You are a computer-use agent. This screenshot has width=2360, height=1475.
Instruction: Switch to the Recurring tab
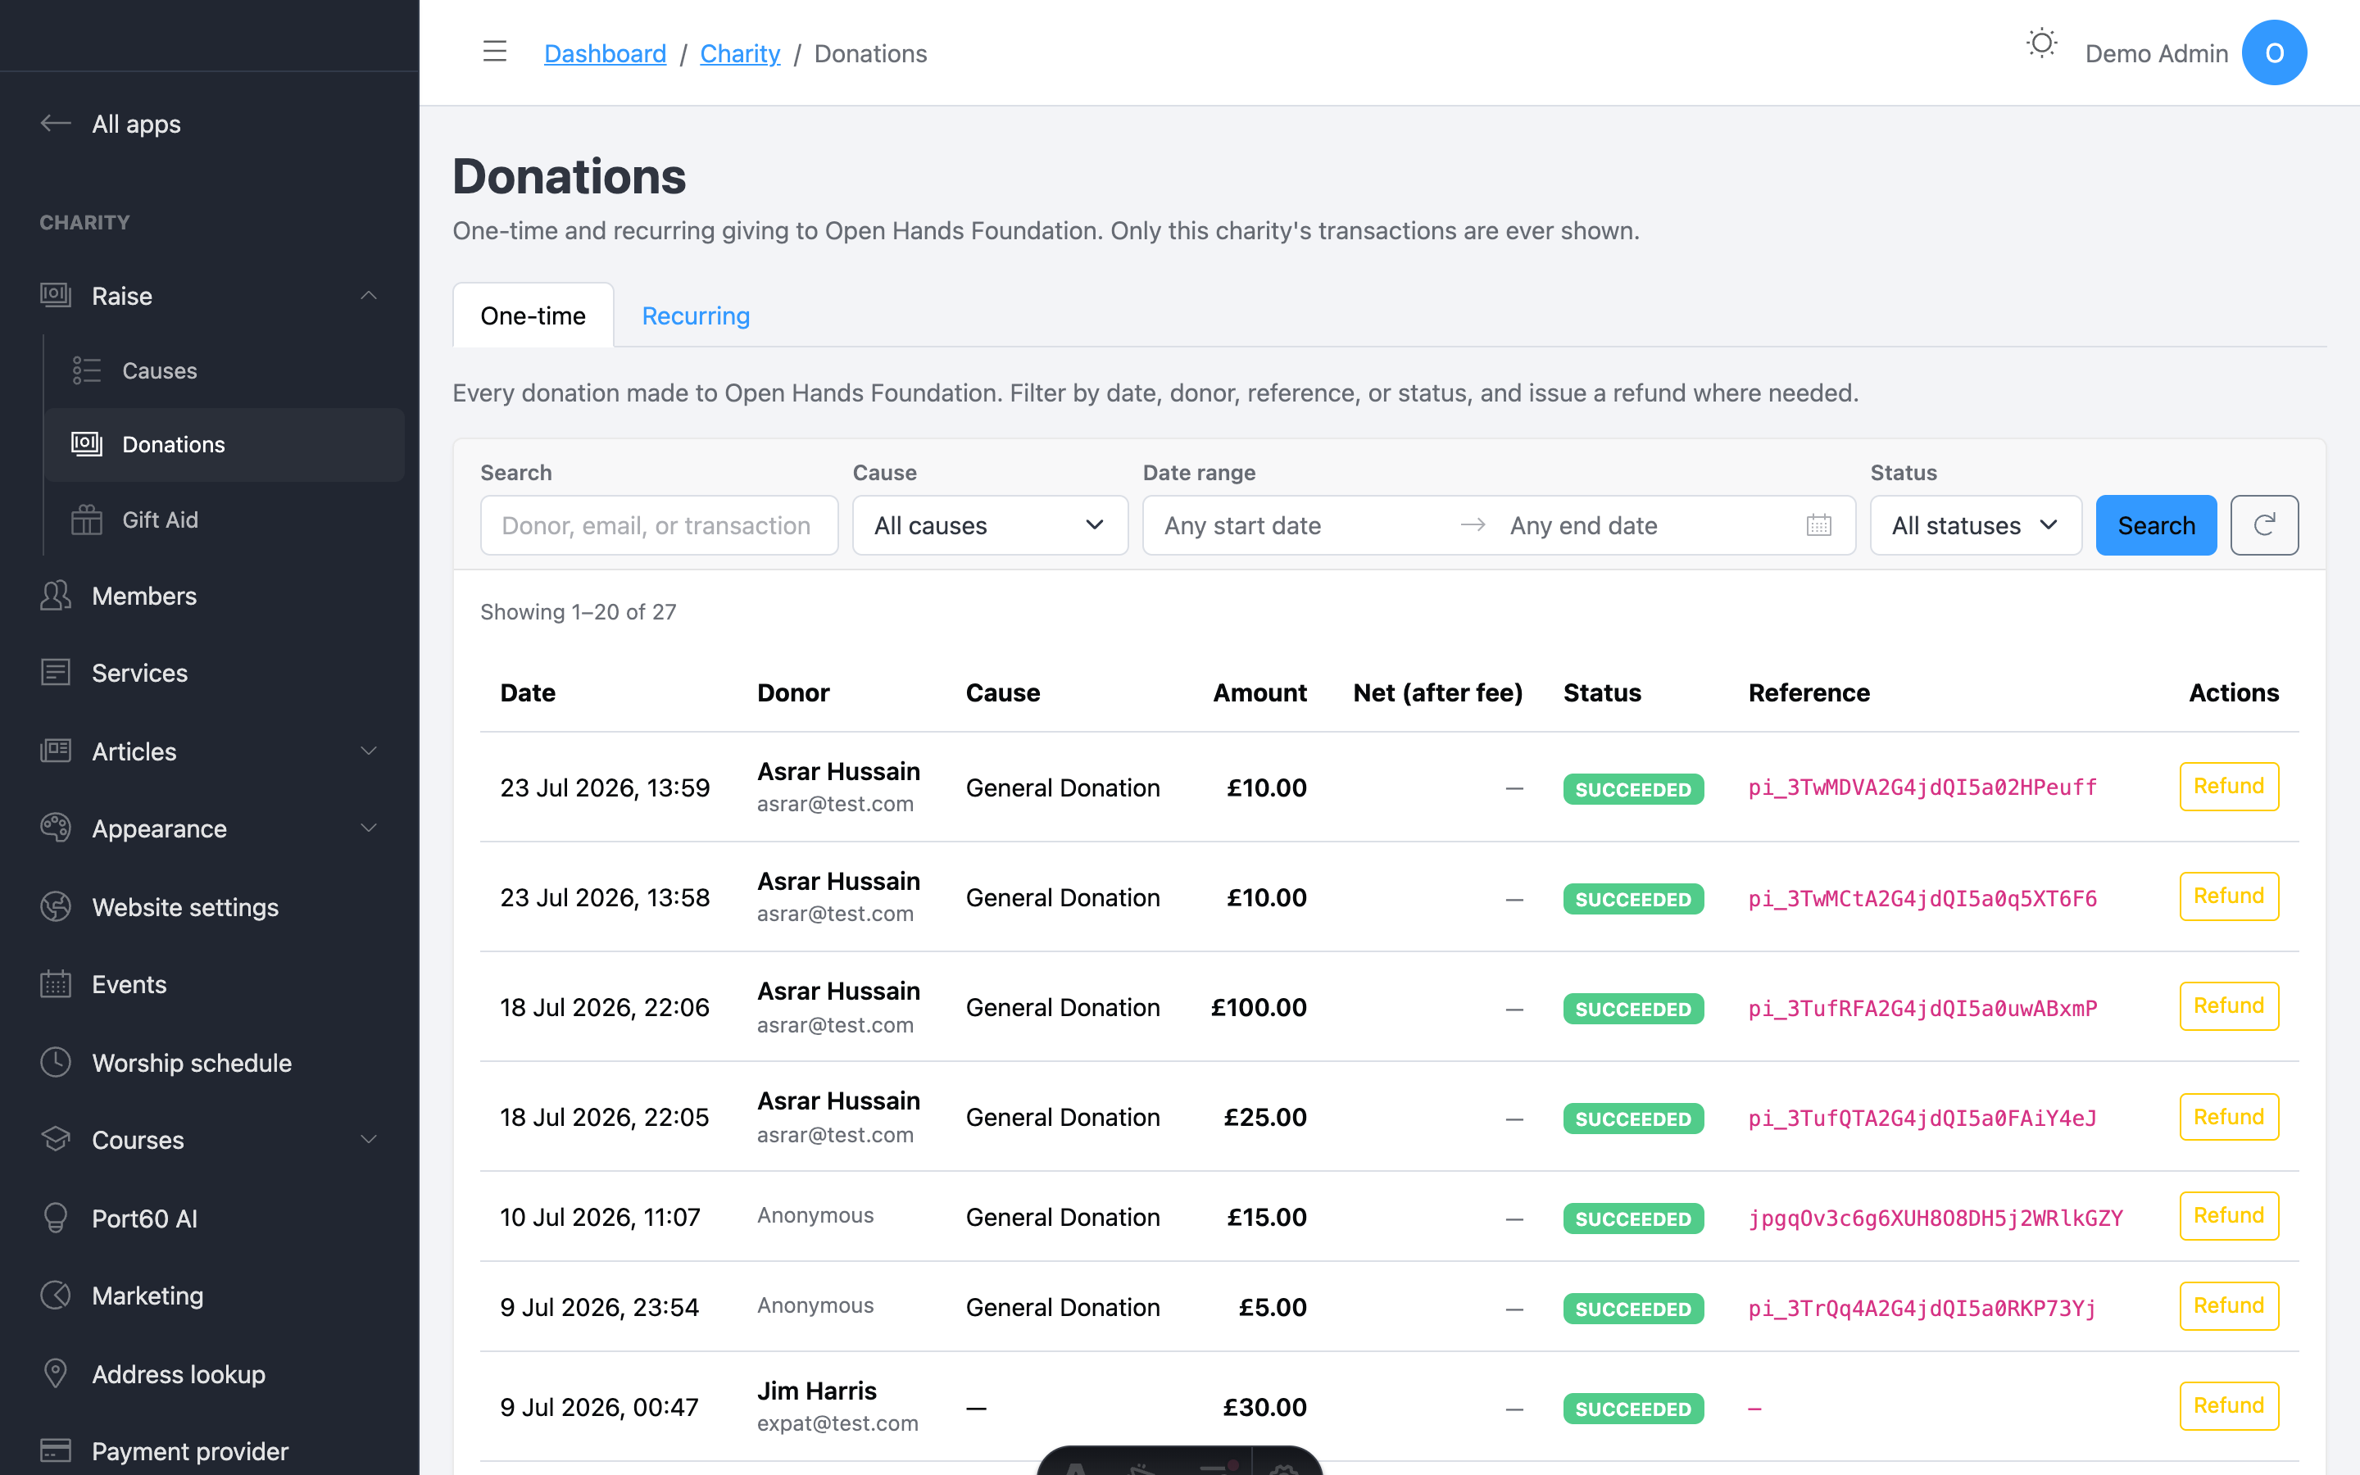(696, 315)
